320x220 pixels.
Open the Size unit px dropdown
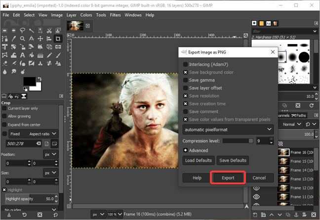50,173
